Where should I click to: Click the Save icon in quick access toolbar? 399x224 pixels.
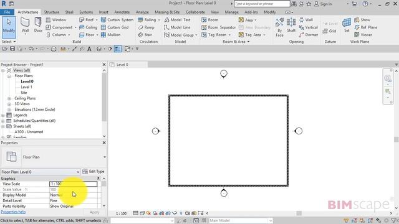coord(12,49)
